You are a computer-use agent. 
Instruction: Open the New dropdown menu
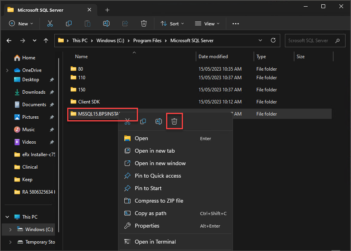(x=21, y=23)
